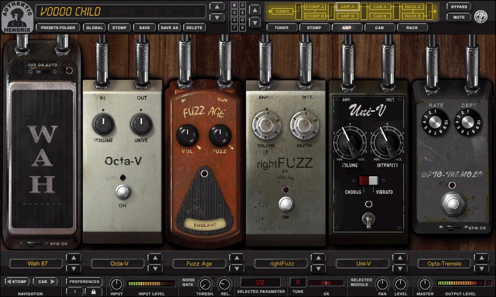The height and width of the screenshot is (297, 496).
Task: Flip the Uni-V Chorus/Vibrato switch
Action: (368, 181)
